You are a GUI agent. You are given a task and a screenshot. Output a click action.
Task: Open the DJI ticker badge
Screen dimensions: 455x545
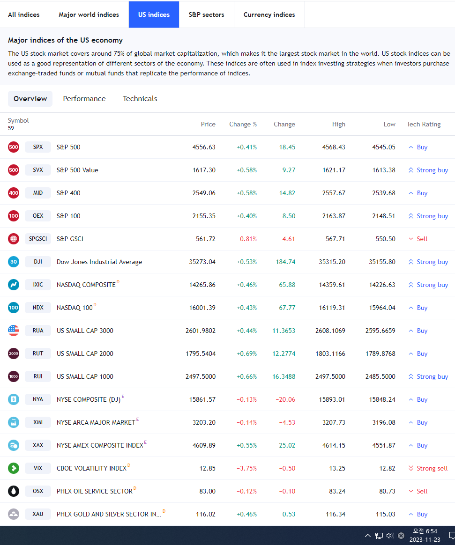[38, 262]
